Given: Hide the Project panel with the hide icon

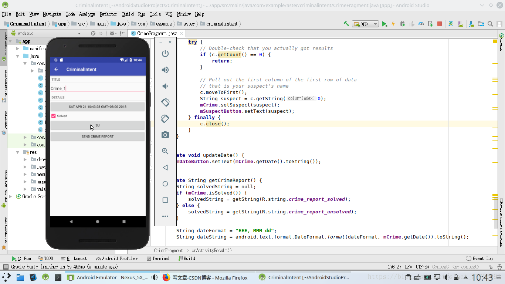Looking at the screenshot, I should coord(122,33).
